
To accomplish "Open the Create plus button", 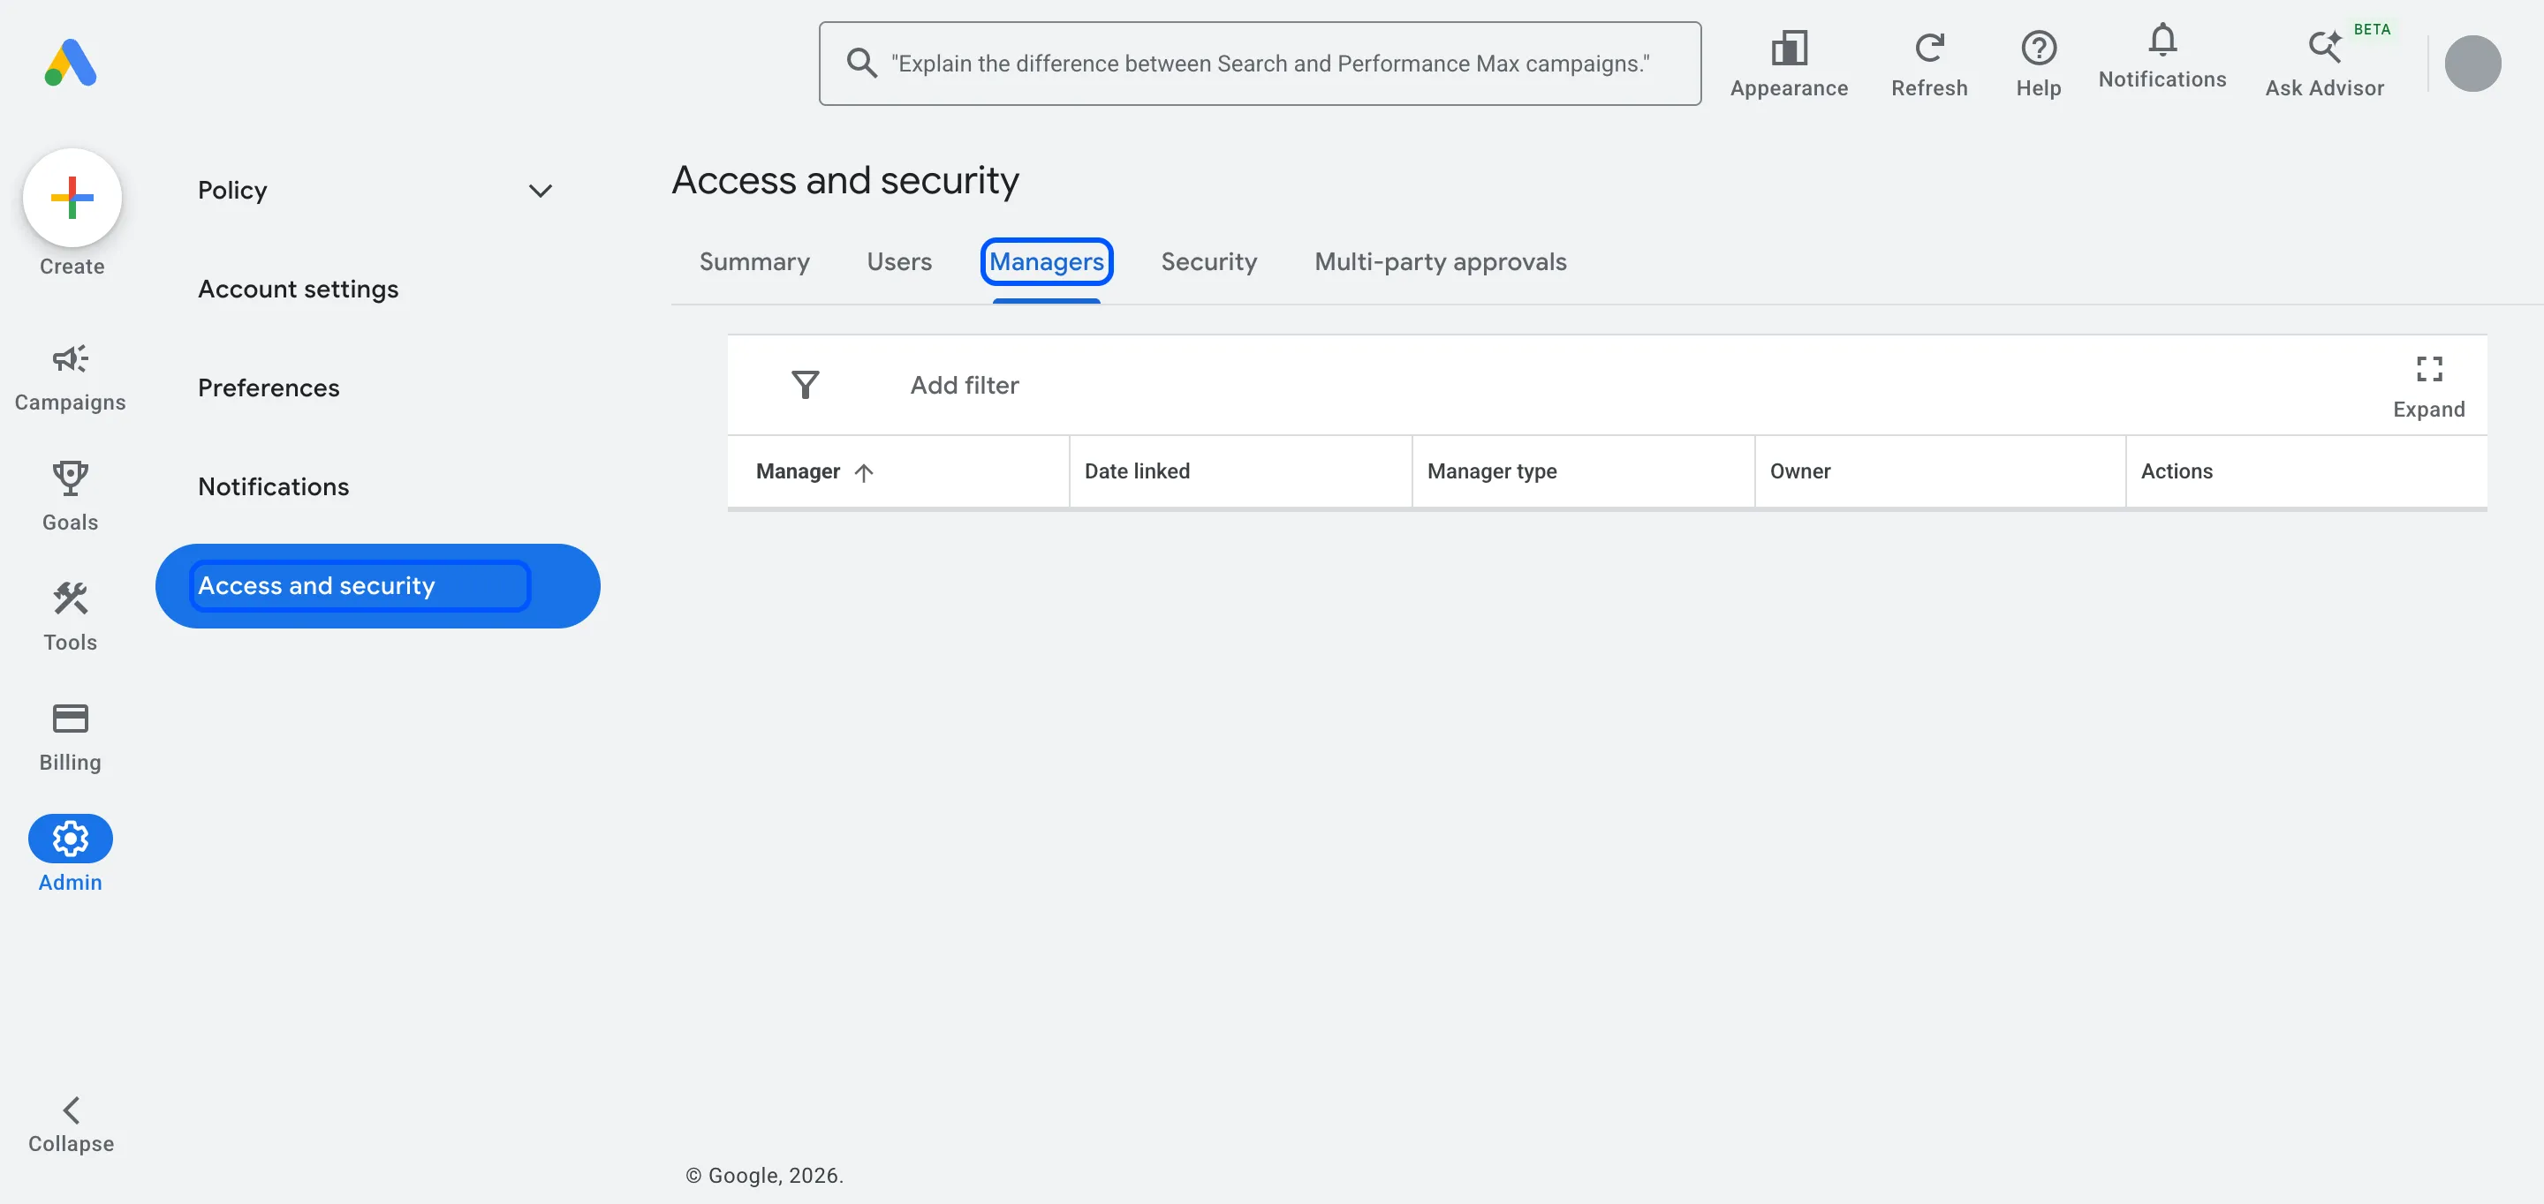I will 72,198.
